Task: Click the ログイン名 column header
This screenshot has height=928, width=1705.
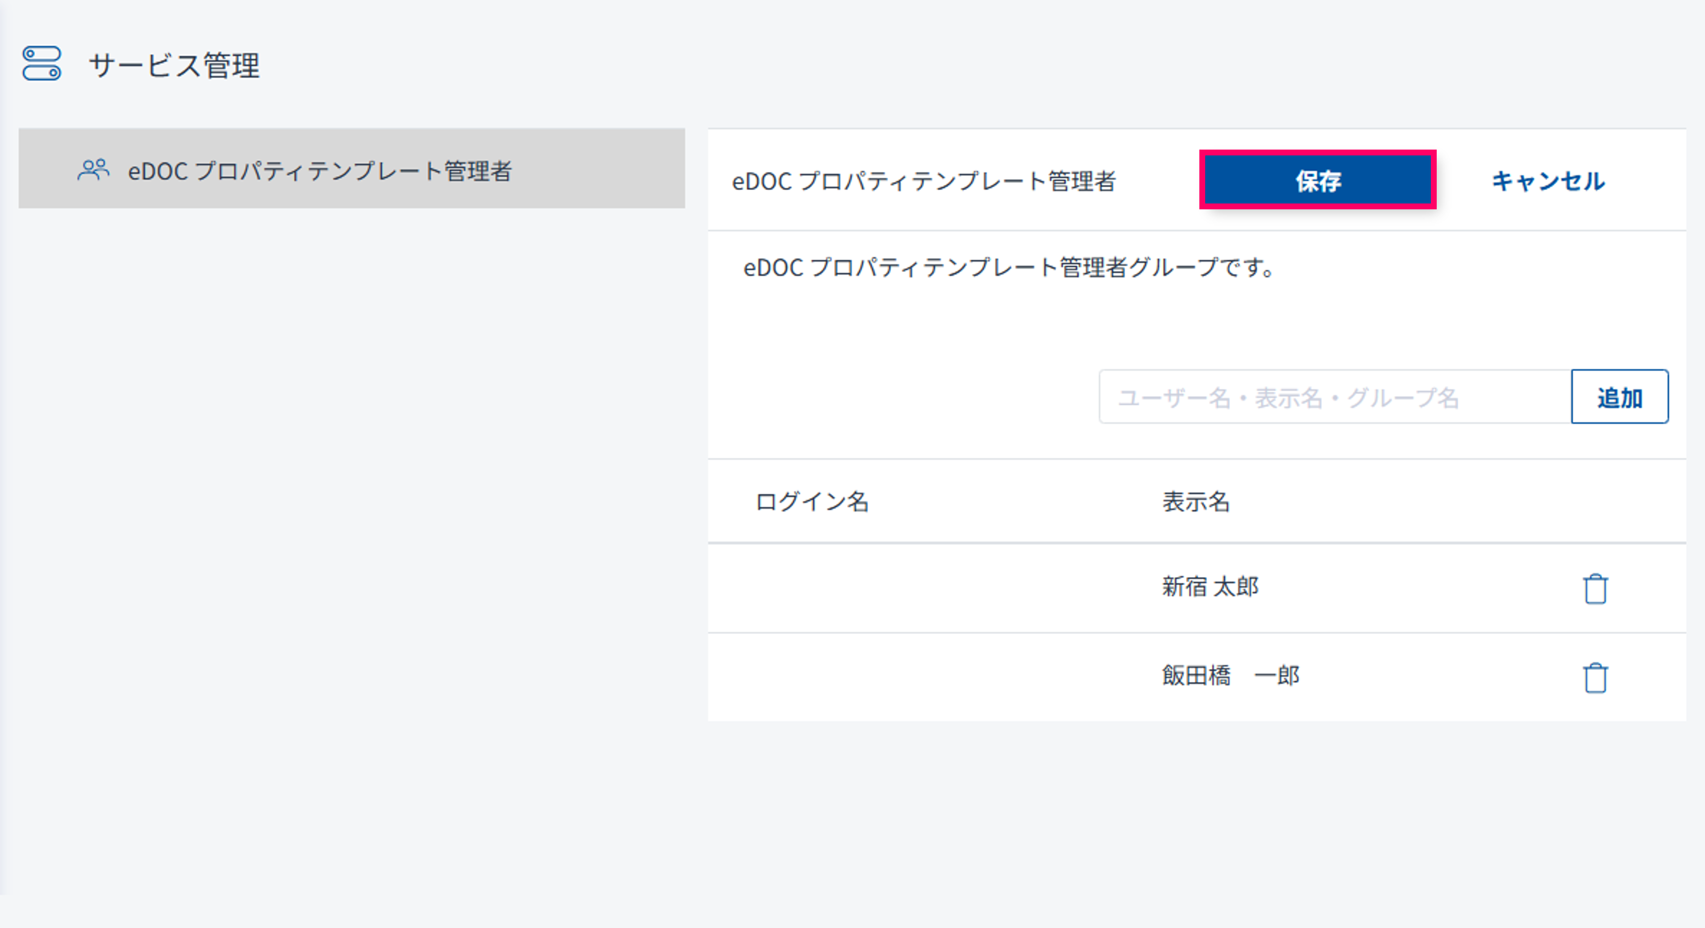Action: (812, 502)
